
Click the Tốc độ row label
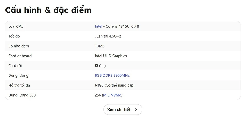pos(14,36)
